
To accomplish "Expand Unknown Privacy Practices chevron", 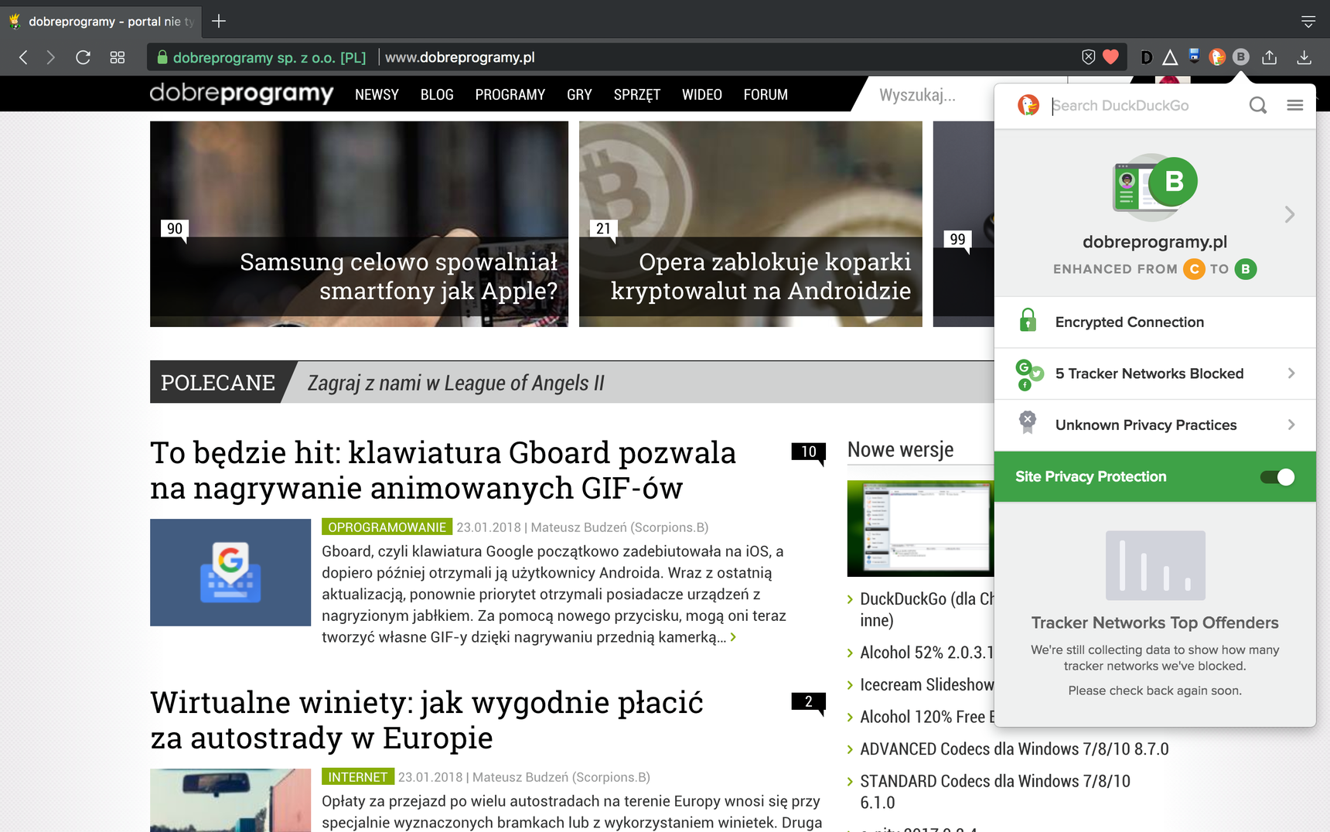I will pyautogui.click(x=1291, y=425).
